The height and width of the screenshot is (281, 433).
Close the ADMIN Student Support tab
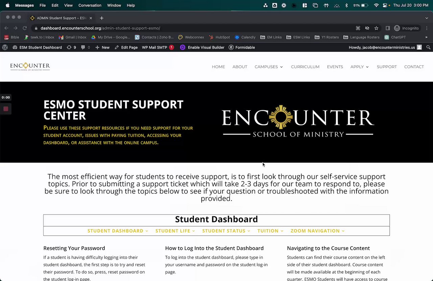coord(91,18)
